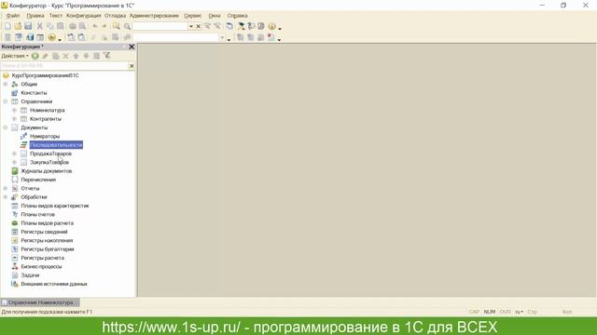Select Задачи item in tree

coord(30,275)
